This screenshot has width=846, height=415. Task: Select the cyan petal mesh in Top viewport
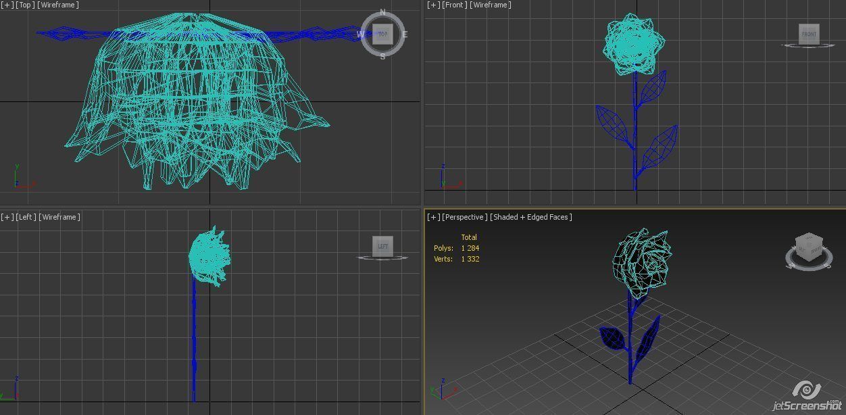point(196,101)
